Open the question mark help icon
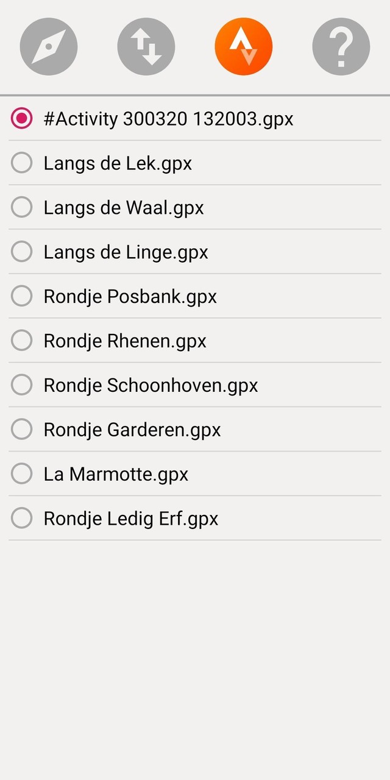 coord(341,47)
